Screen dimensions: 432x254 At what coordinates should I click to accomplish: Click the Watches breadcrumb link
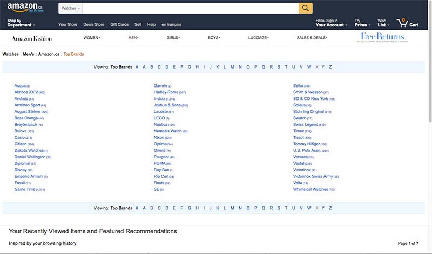coord(10,54)
